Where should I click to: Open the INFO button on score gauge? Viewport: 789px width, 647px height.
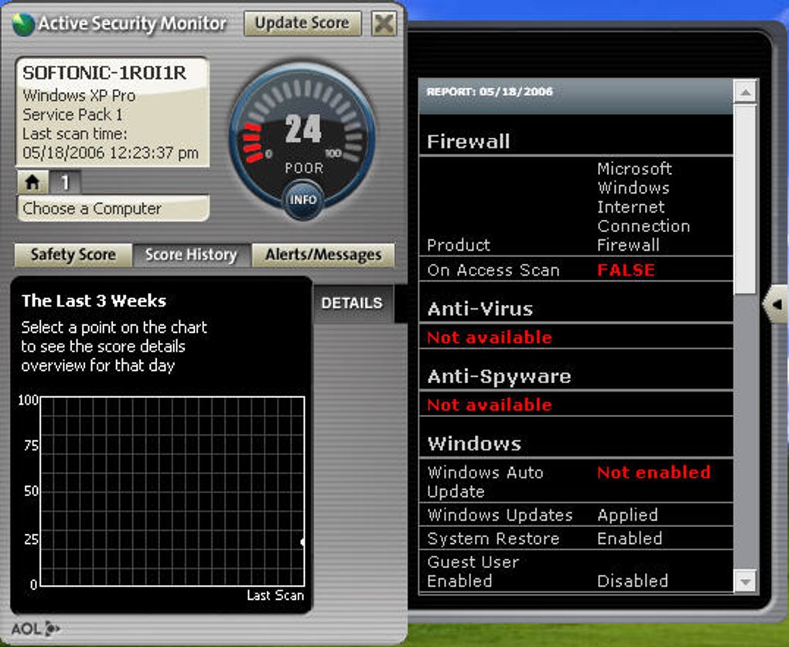303,200
